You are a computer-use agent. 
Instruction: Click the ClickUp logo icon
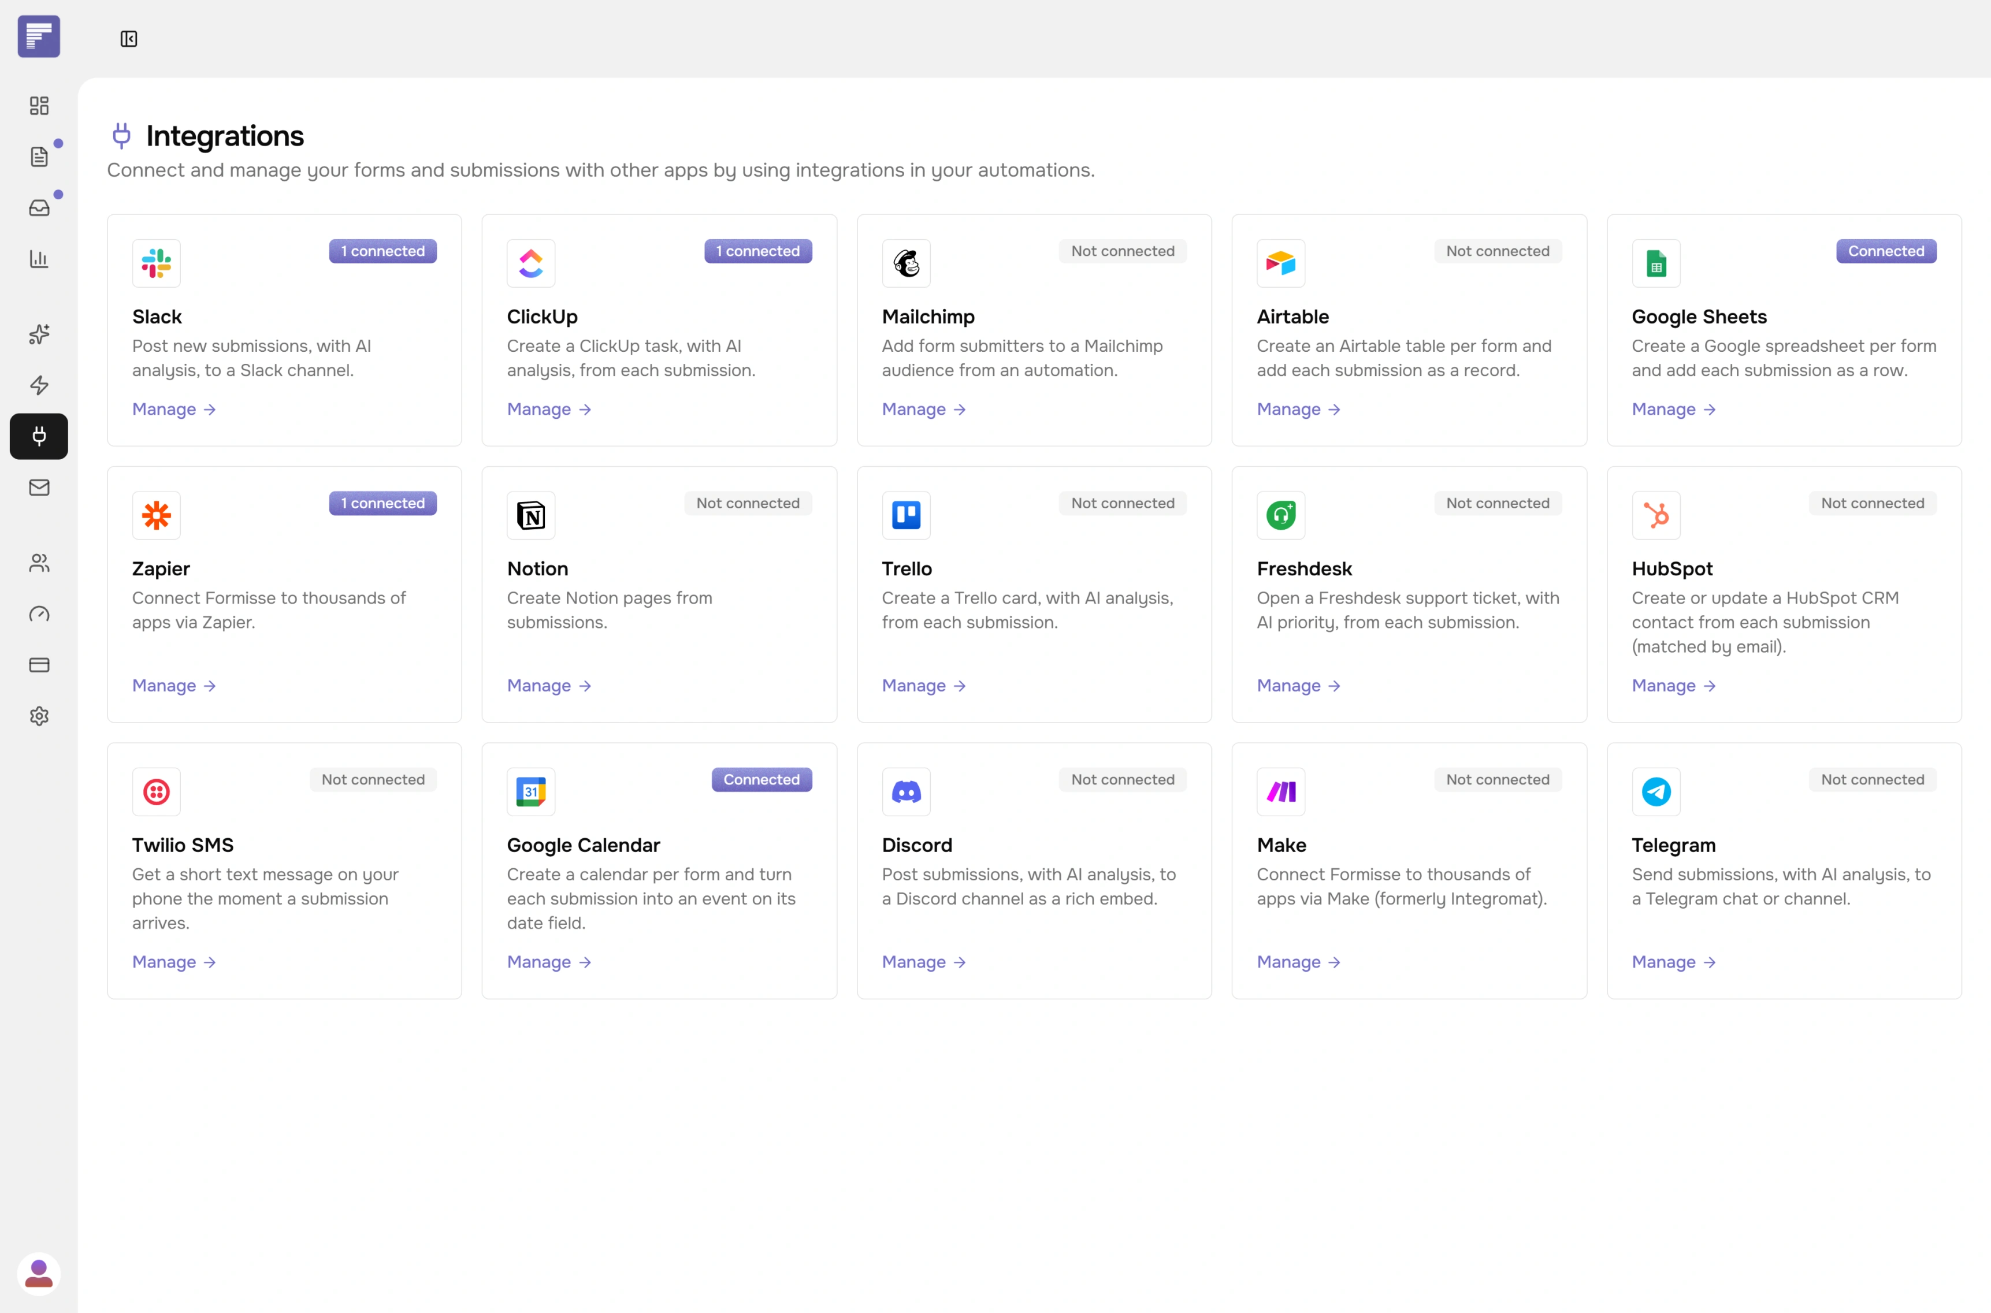pos(531,264)
